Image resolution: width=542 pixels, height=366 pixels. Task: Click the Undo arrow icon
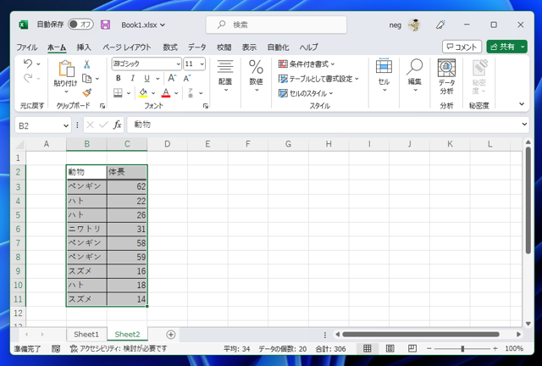coord(28,64)
